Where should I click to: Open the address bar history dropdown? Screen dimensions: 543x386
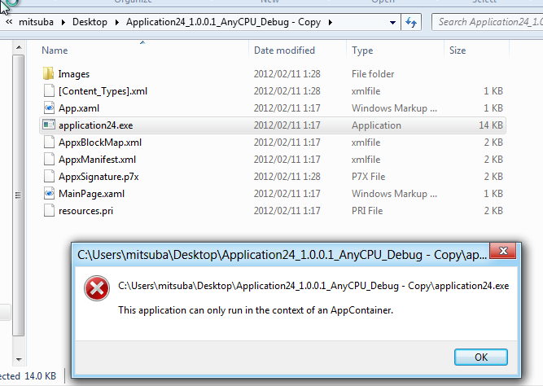[392, 23]
